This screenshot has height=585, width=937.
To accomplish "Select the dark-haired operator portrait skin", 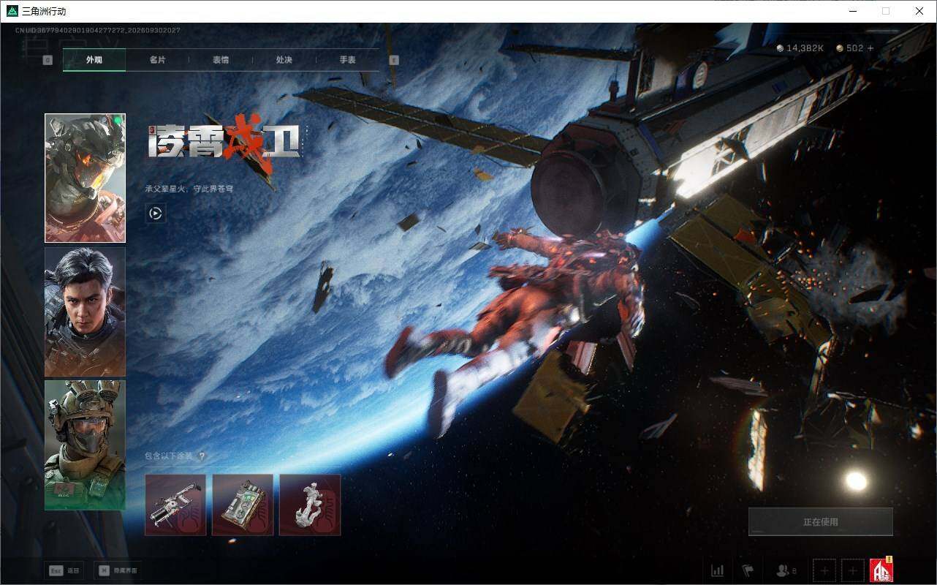I will 85,312.
